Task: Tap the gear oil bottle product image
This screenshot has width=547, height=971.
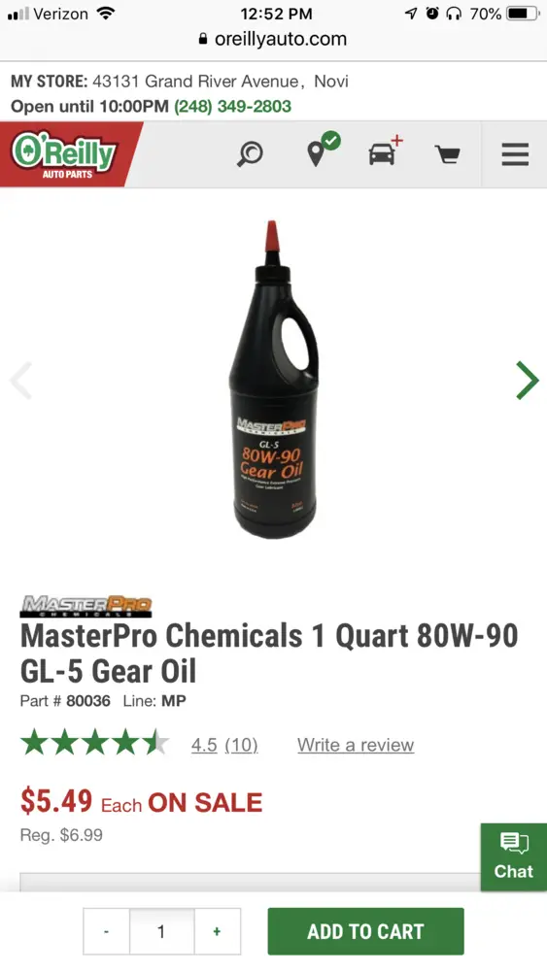Action: (x=273, y=379)
